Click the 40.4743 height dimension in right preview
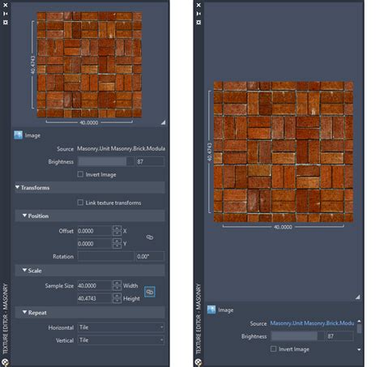 tap(210, 152)
